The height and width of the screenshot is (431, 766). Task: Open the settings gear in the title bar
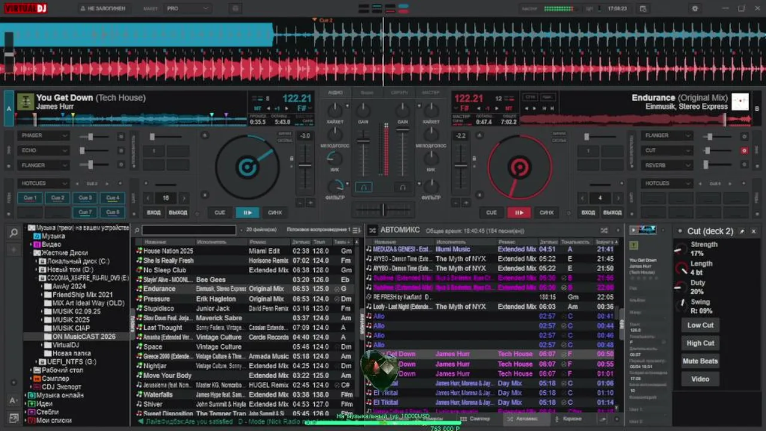pyautogui.click(x=695, y=8)
